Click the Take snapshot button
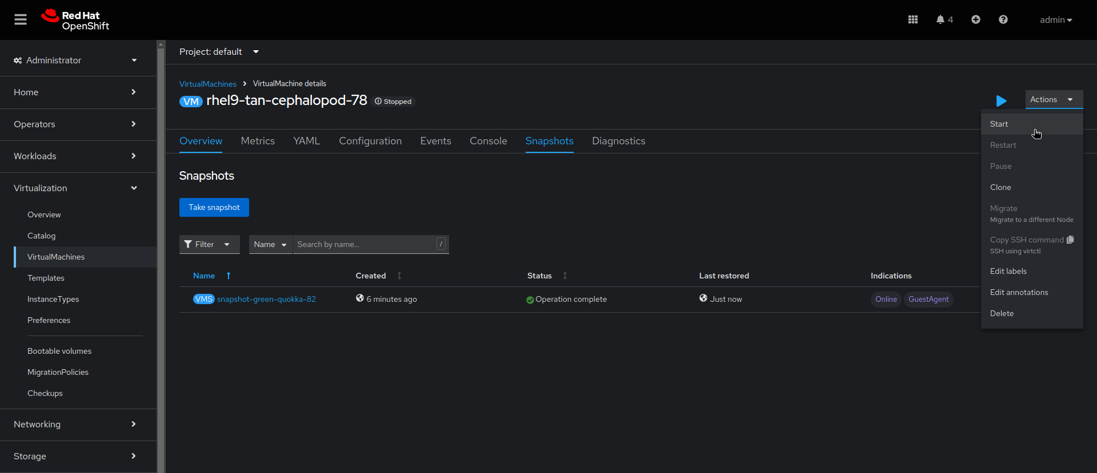The image size is (1097, 473). pos(214,208)
